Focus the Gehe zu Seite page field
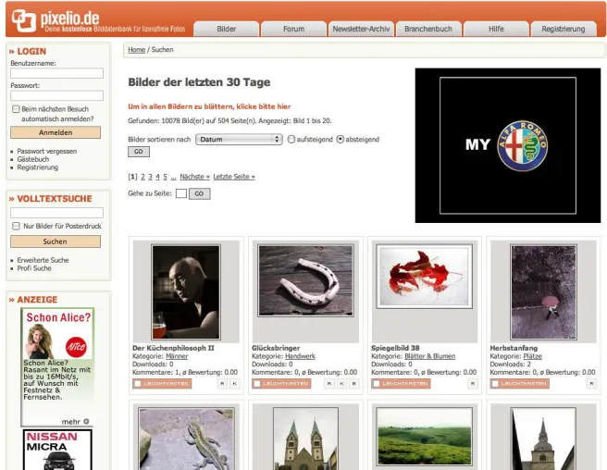The image size is (607, 470). pos(181,193)
